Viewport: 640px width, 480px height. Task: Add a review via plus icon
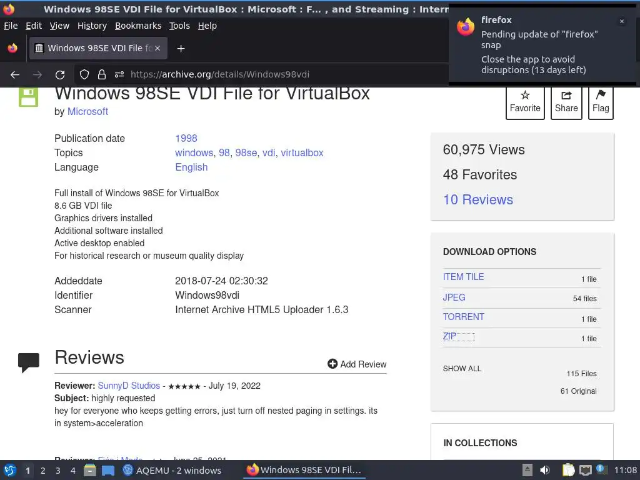(x=357, y=364)
